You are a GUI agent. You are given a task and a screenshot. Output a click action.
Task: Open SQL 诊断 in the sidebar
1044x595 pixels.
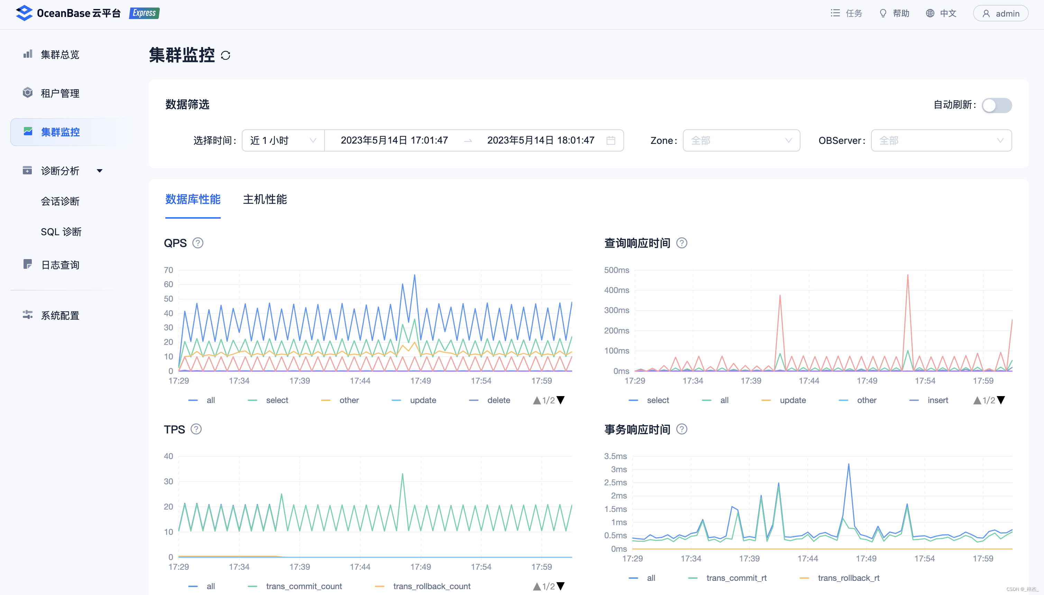pos(61,232)
